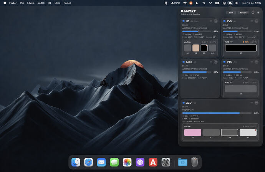Open more options for the MINI printer
The height and width of the screenshot is (172, 265).
pyautogui.click(x=216, y=62)
